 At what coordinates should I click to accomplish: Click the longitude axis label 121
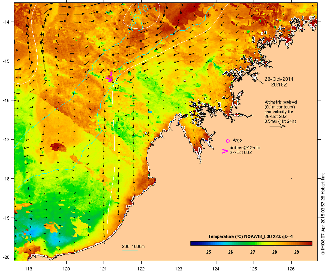[x=104, y=269]
